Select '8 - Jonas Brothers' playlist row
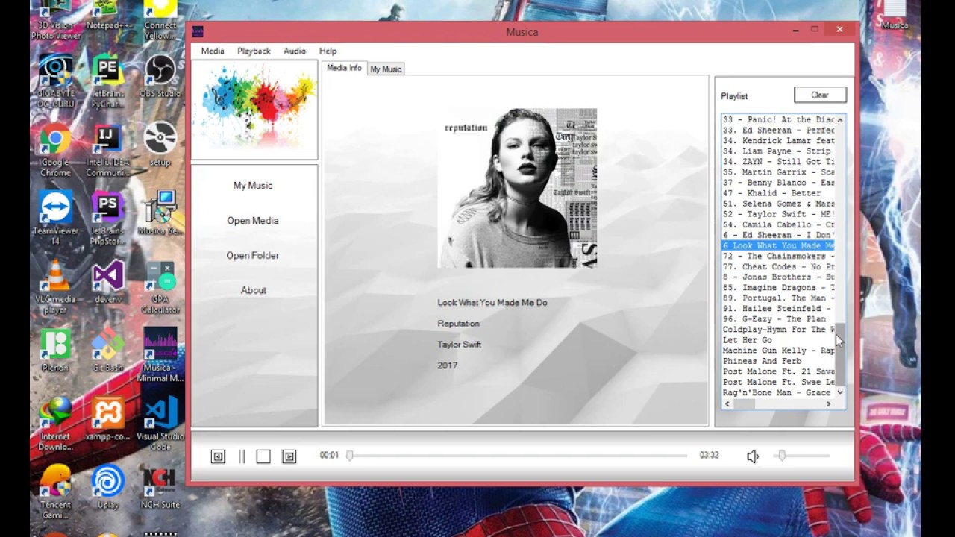The width and height of the screenshot is (955, 537). [x=778, y=277]
